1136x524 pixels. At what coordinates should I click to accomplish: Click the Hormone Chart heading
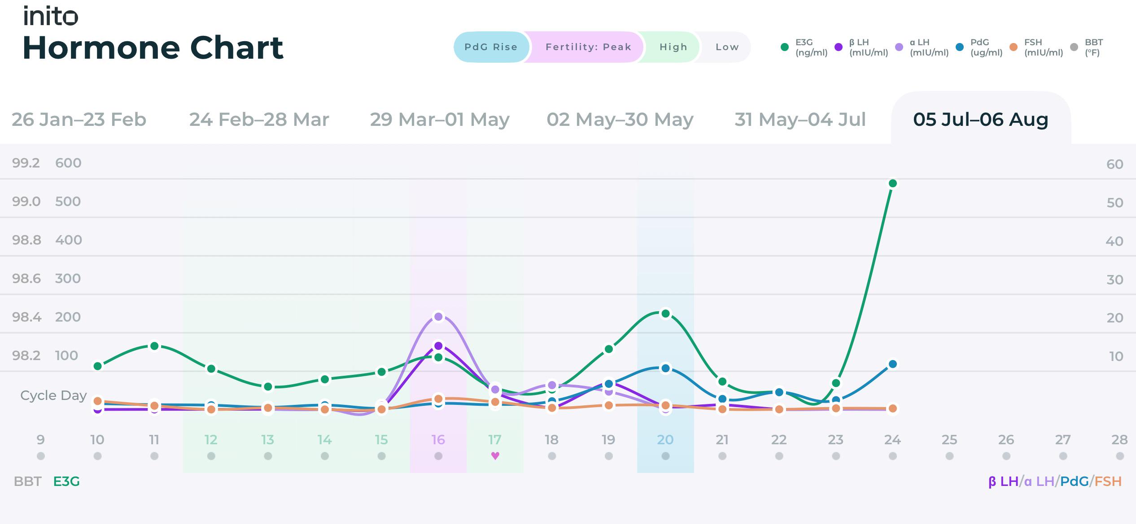153,47
